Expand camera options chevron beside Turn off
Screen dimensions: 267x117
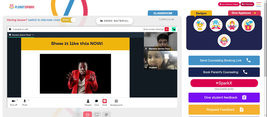[x=17, y=100]
